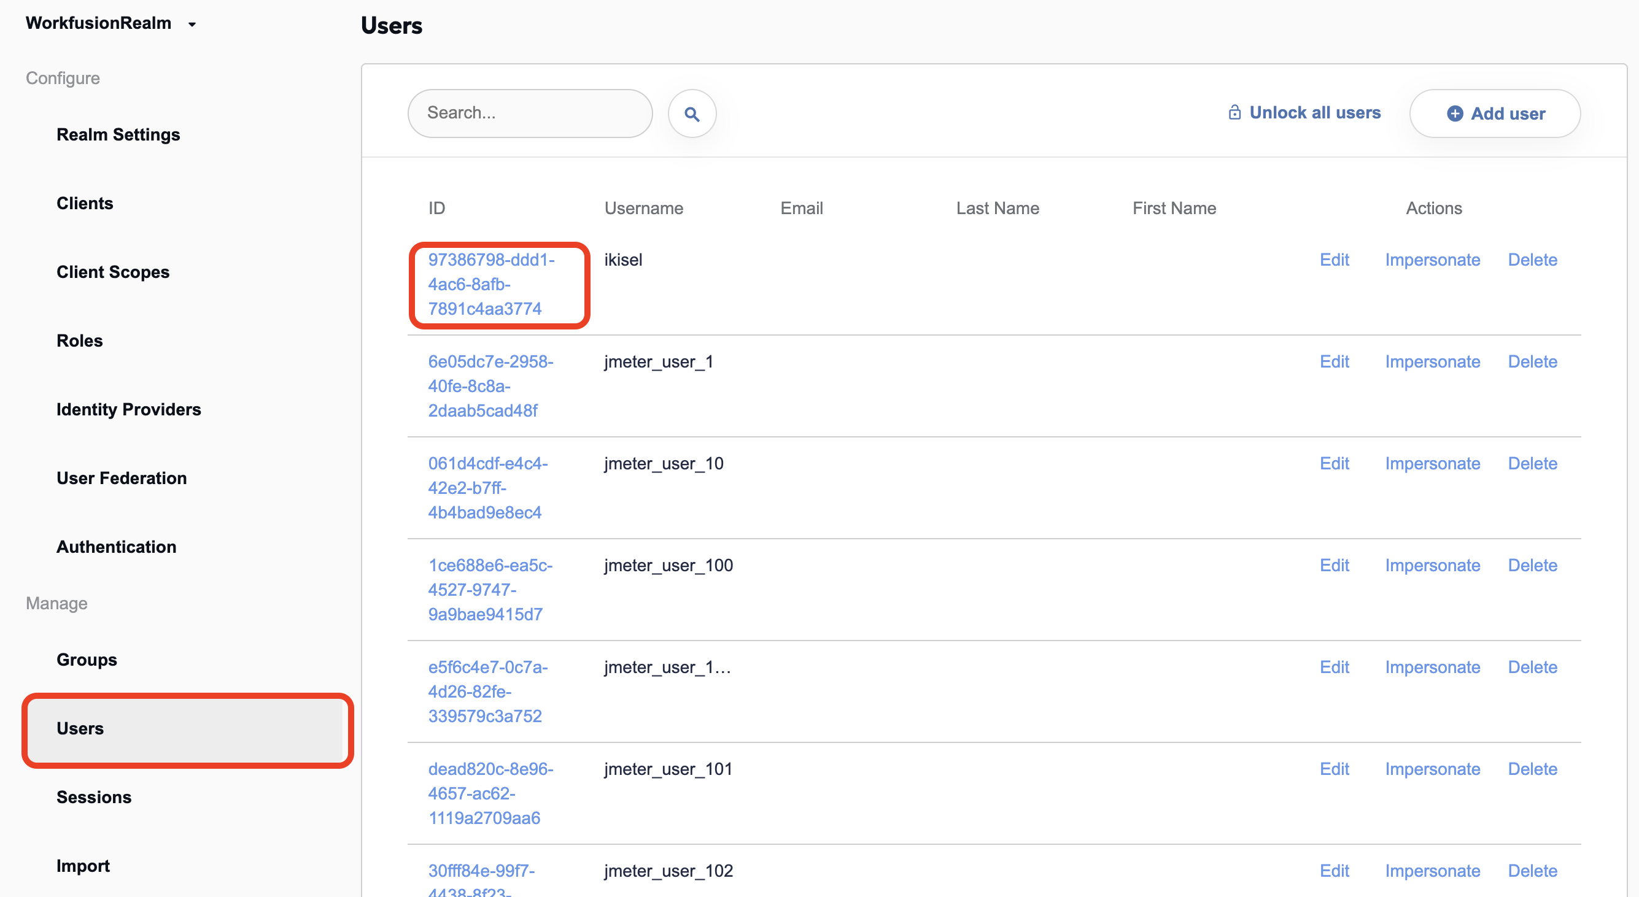The width and height of the screenshot is (1639, 897).
Task: Edit jmeter_user_101
Action: click(x=1335, y=769)
